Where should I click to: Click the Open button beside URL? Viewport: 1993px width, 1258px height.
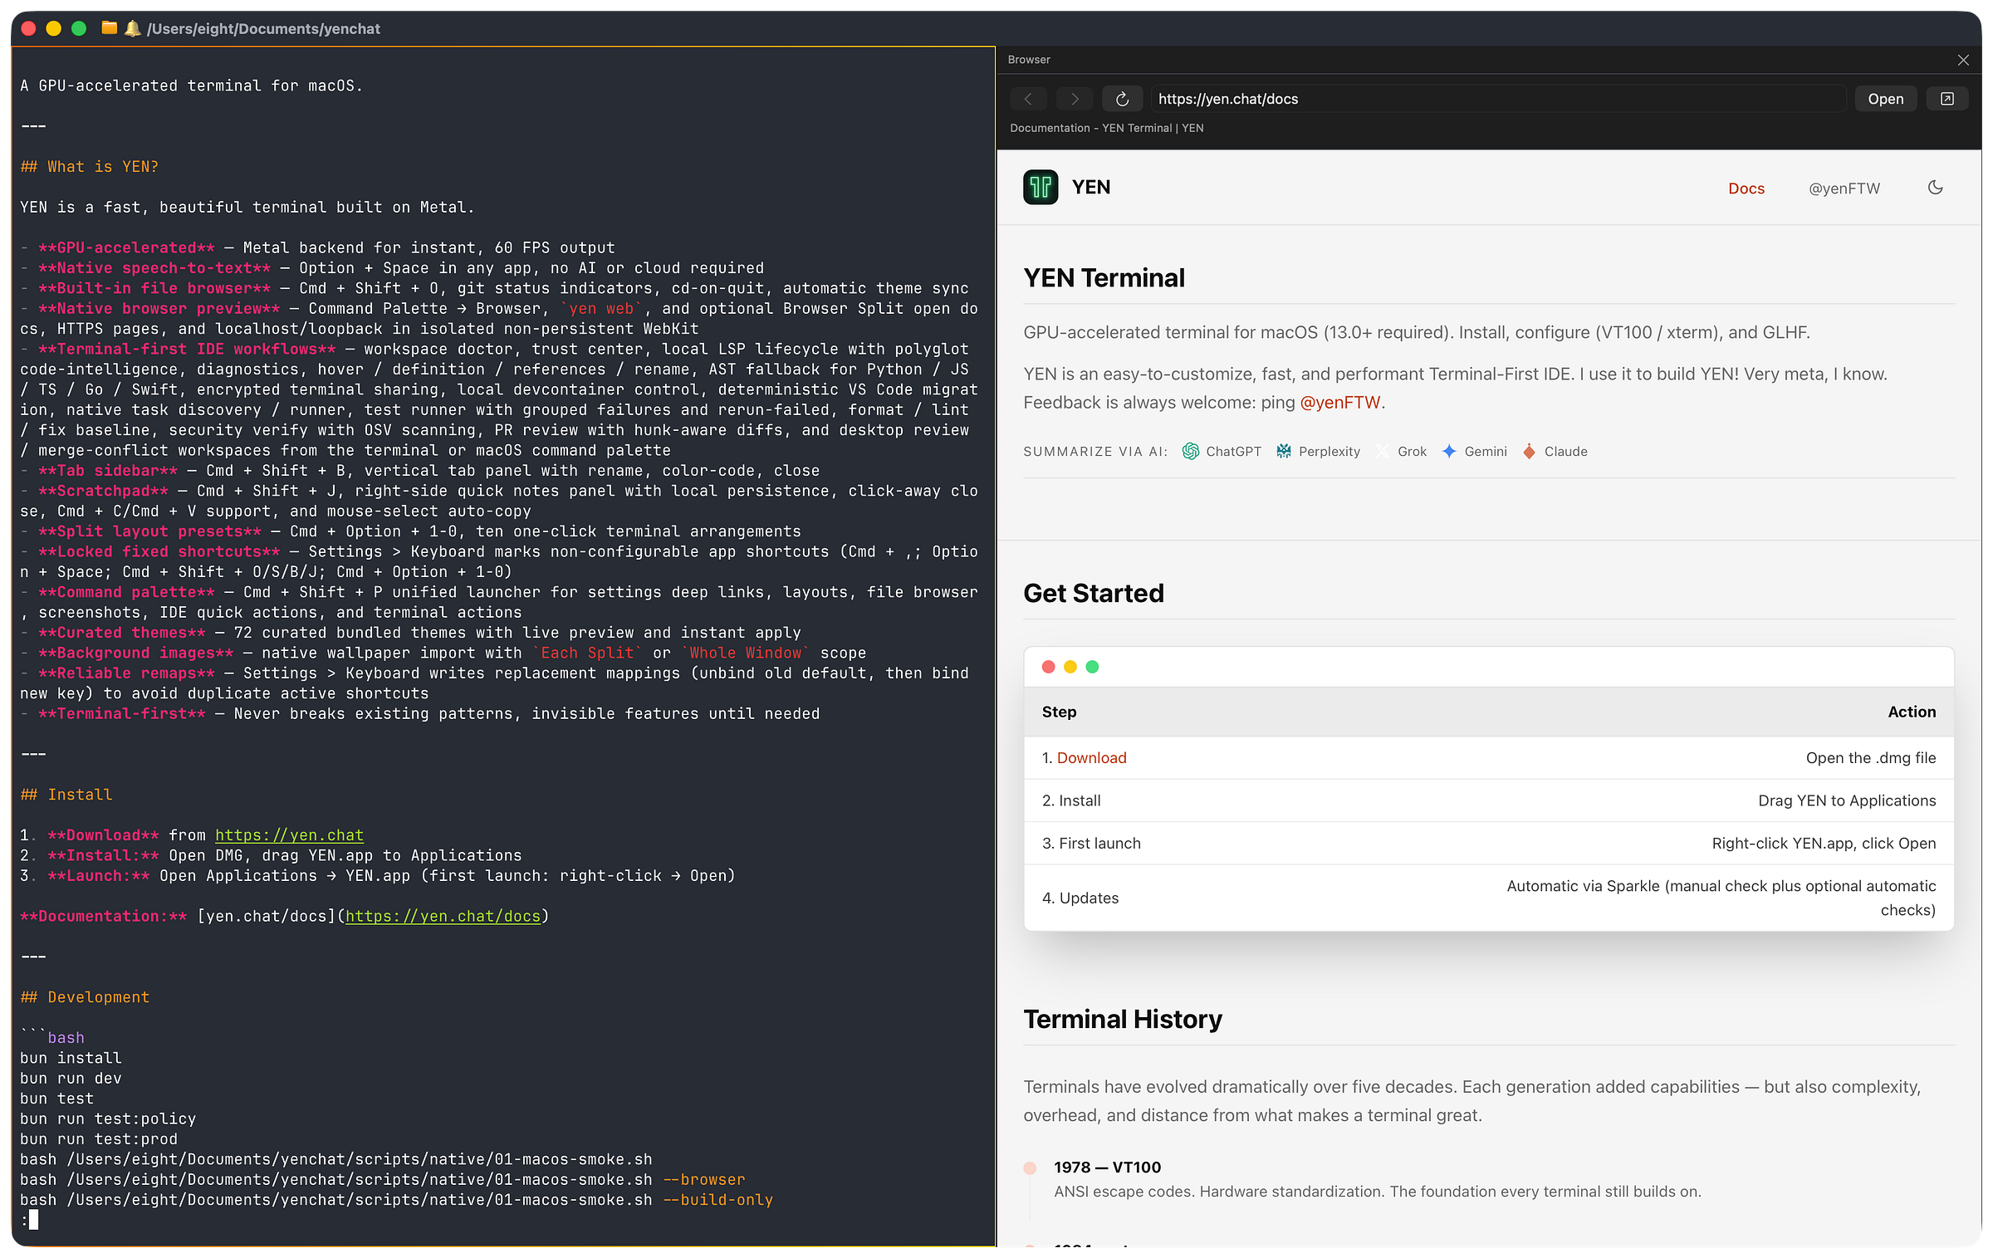click(x=1885, y=99)
